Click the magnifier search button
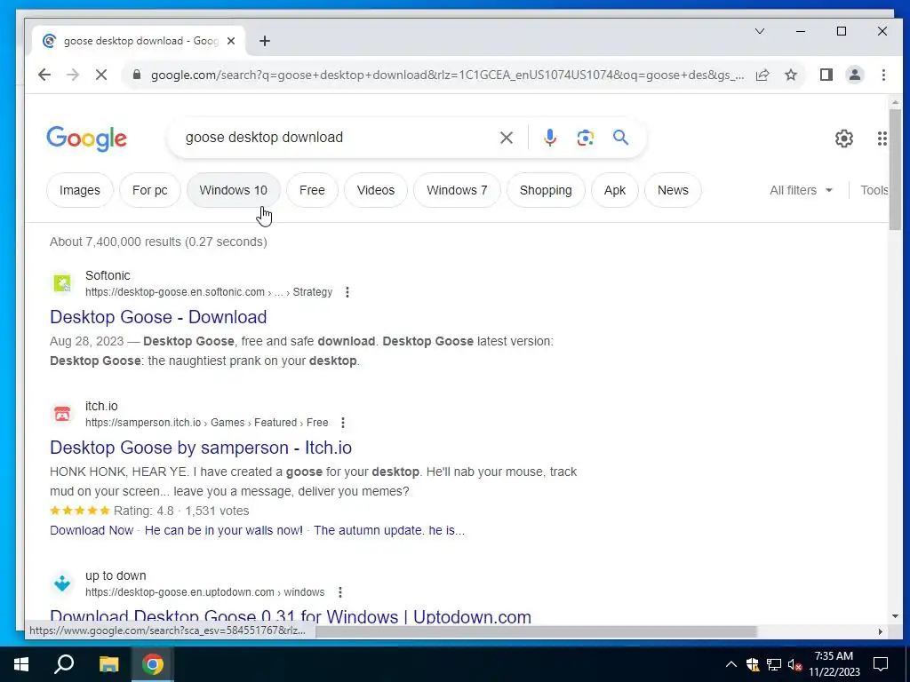The height and width of the screenshot is (682, 910). click(x=620, y=138)
